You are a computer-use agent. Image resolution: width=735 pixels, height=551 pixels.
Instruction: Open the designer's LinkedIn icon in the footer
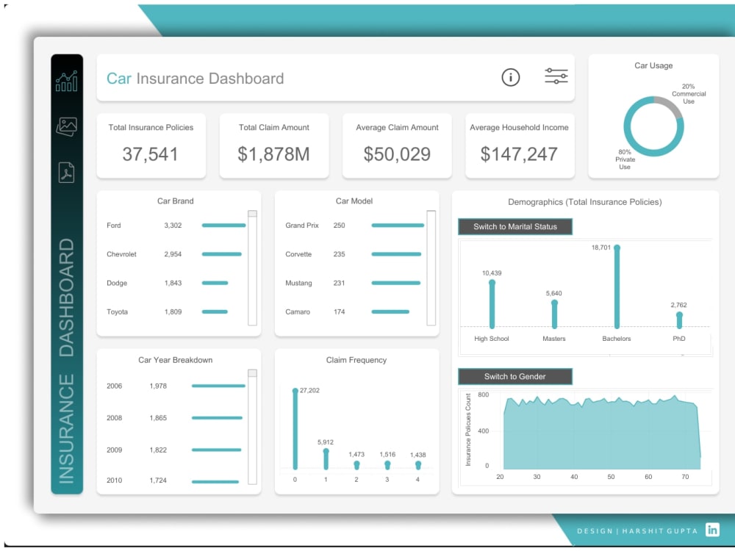pos(712,530)
